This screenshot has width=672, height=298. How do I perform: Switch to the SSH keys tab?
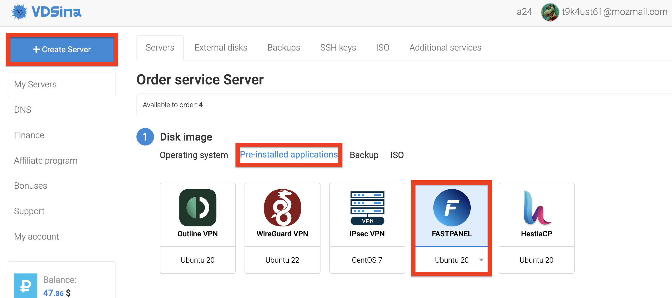338,48
